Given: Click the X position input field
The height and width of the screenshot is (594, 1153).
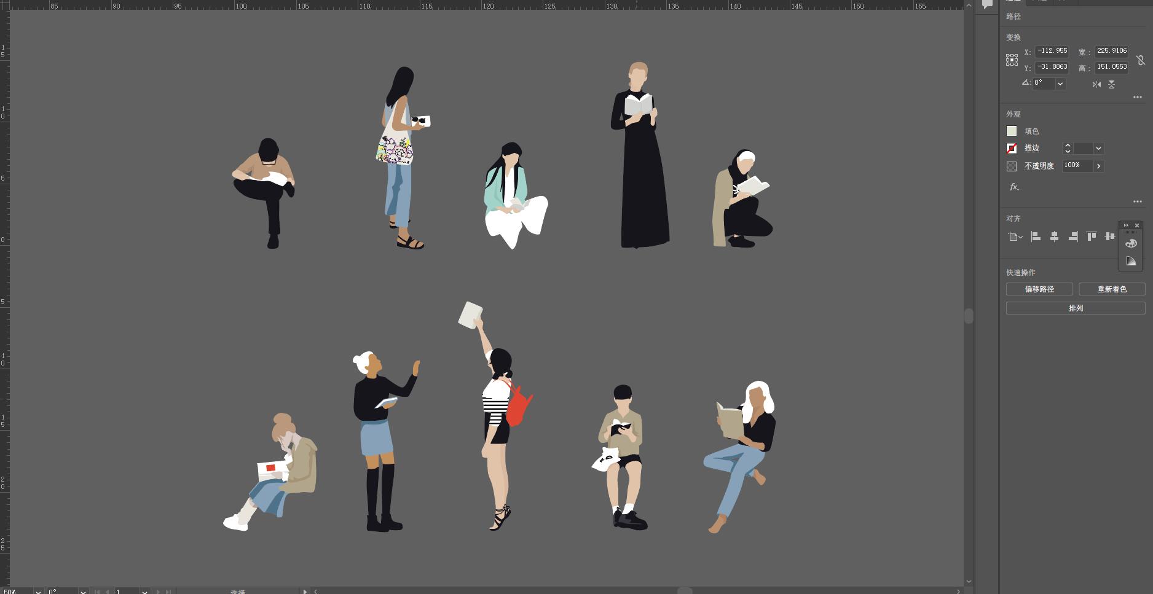Looking at the screenshot, I should pyautogui.click(x=1052, y=51).
